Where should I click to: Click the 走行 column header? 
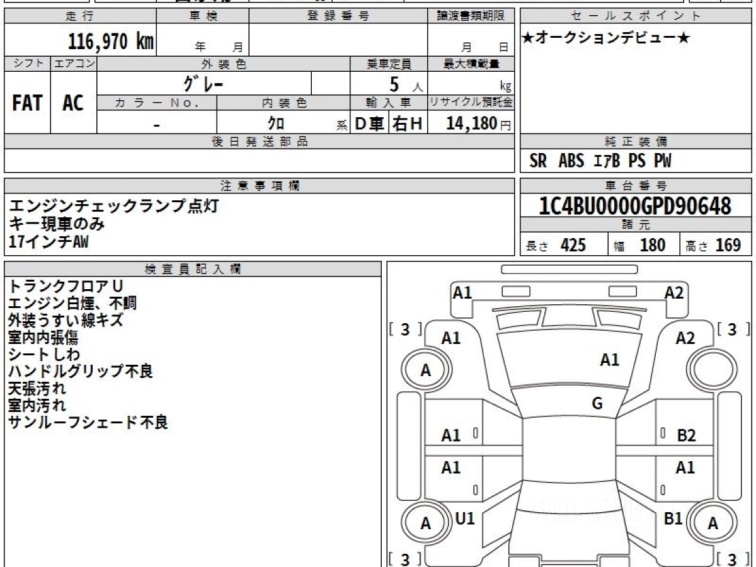point(79,16)
